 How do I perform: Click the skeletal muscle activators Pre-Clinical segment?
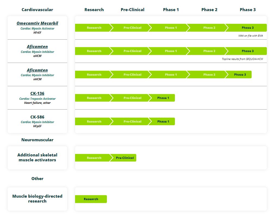[x=125, y=158]
